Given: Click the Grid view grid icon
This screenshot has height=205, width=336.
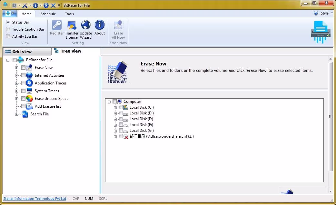Looking at the screenshot, I should (x=8, y=51).
